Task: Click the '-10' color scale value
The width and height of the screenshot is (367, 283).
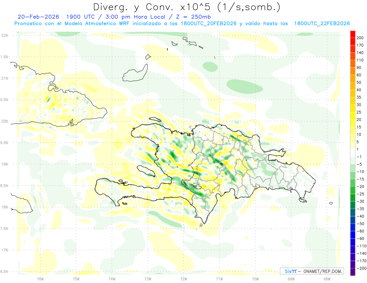Action: click(360, 172)
